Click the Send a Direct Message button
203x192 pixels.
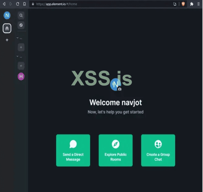coord(73,150)
